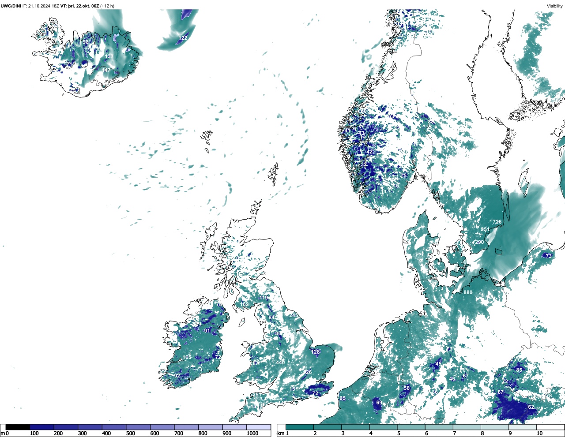Click the 'm' unit label on scale
Viewport: 565px width, 437px height.
(3, 433)
